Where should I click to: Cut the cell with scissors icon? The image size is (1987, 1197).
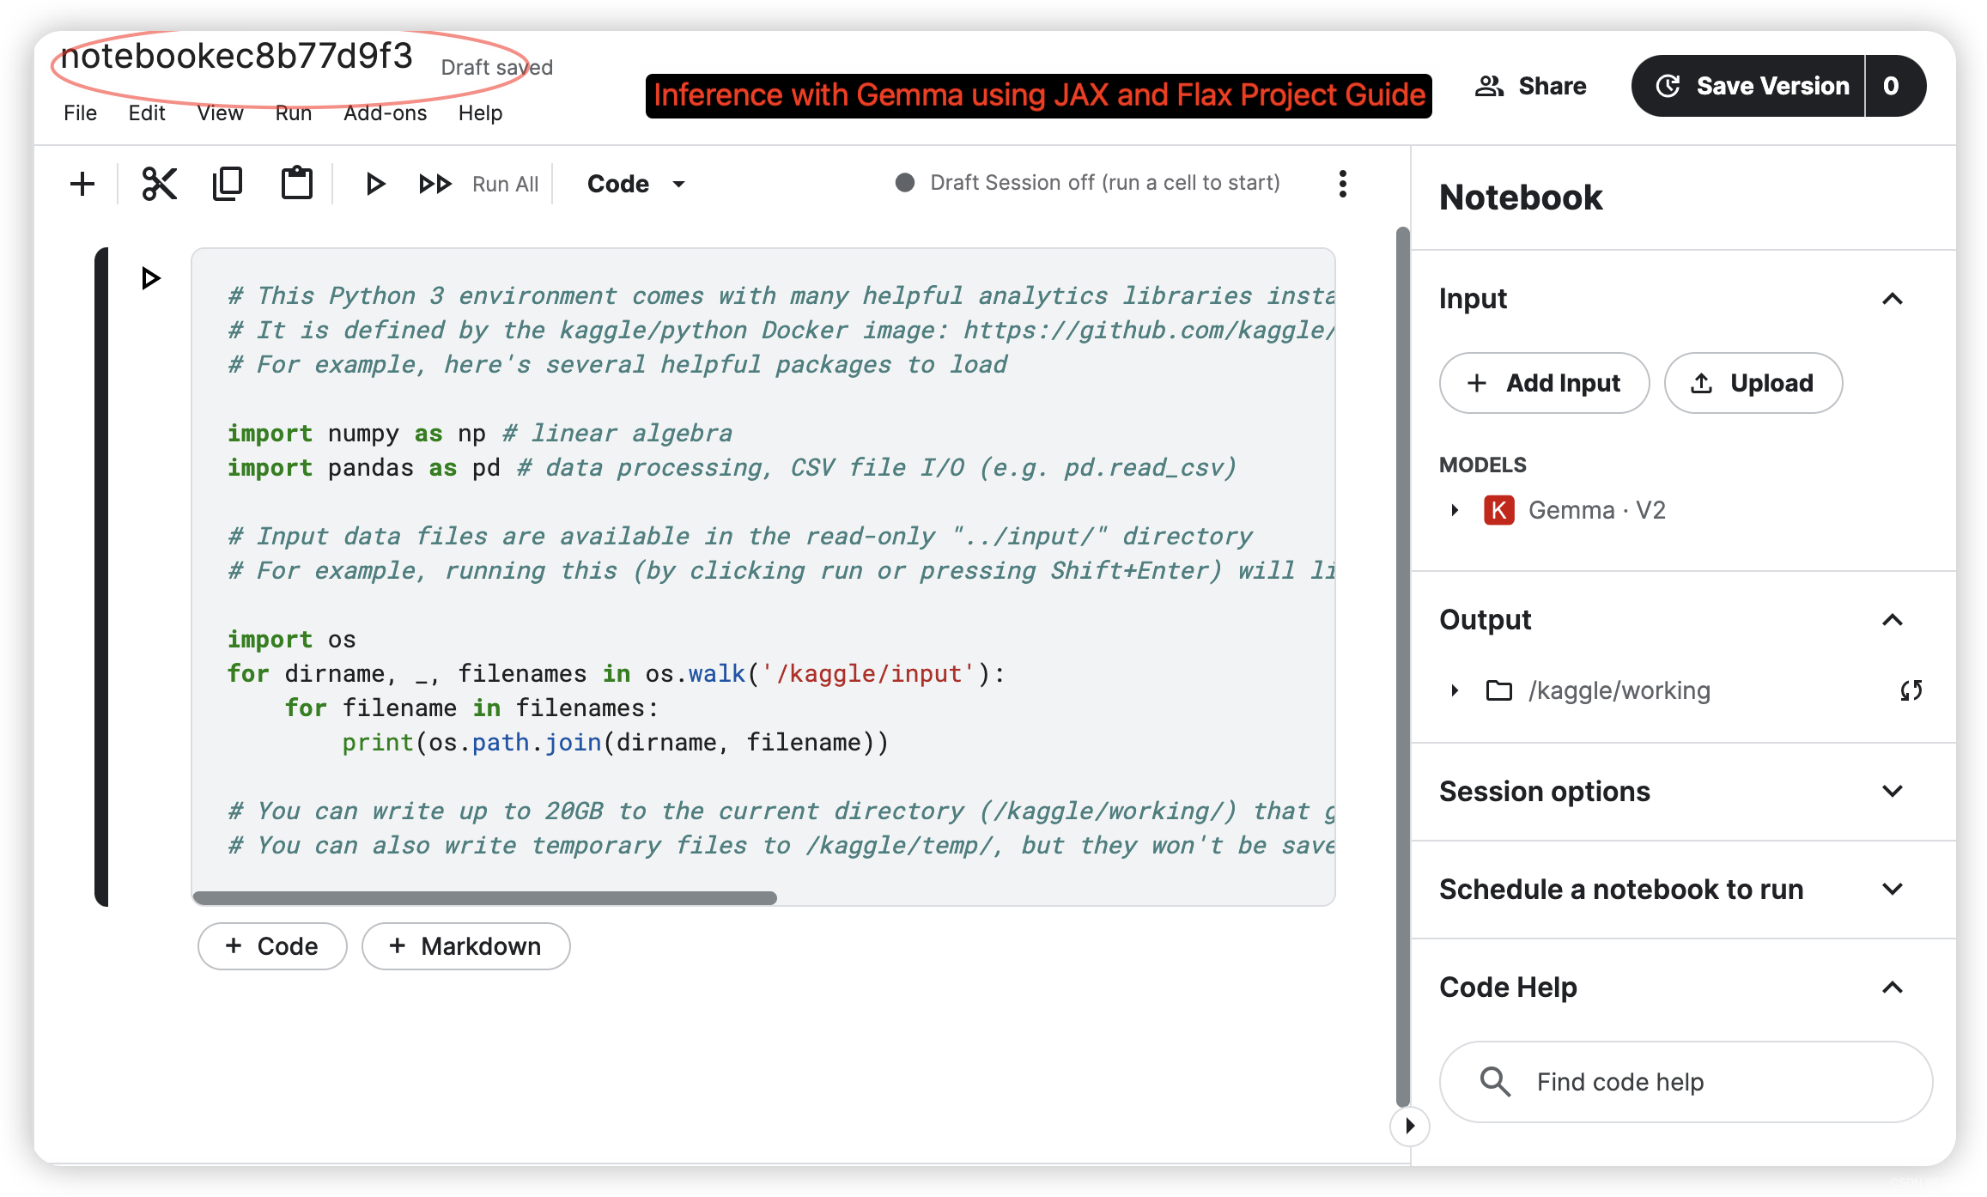[x=159, y=184]
